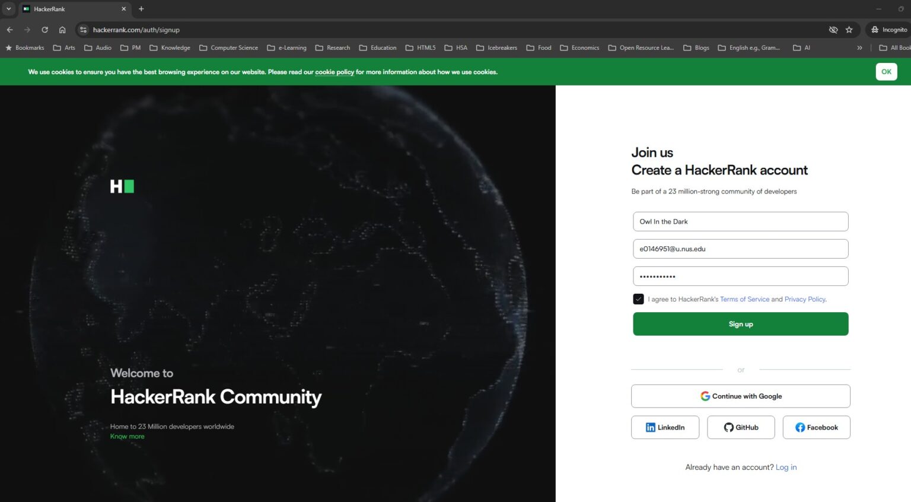Viewport: 911px width, 502px height.
Task: Click the HackerRank logo on the dark panel
Action: [x=122, y=186]
